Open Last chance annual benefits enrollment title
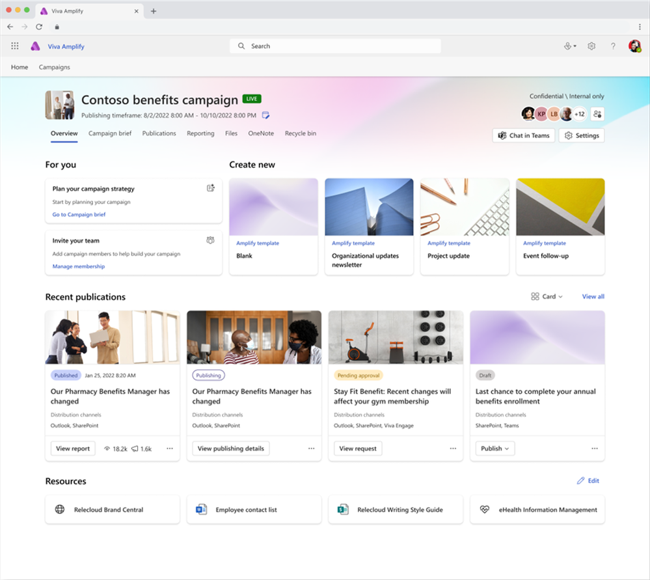This screenshot has height=580, width=650. coord(535,396)
